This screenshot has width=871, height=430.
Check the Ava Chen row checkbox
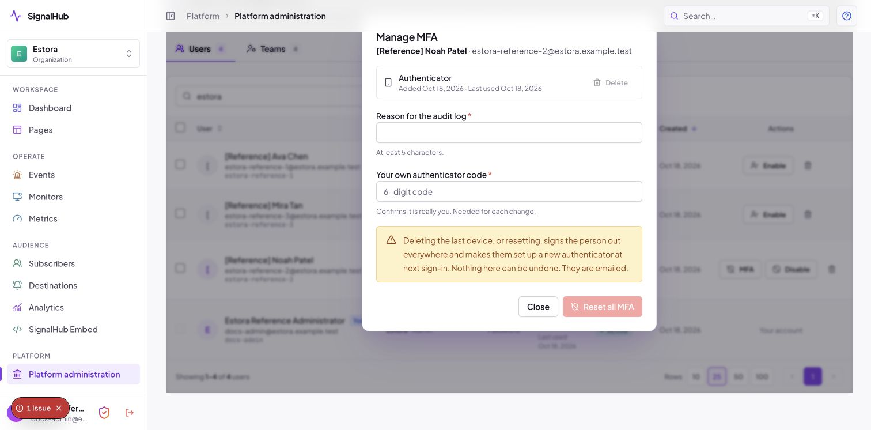tap(180, 164)
